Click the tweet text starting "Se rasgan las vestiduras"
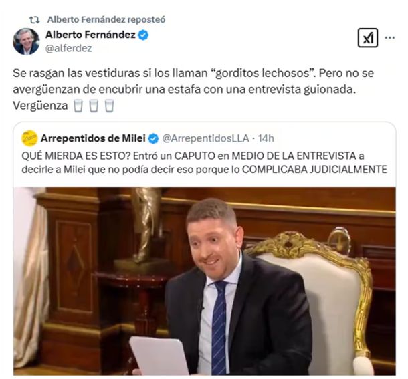 (x=193, y=89)
